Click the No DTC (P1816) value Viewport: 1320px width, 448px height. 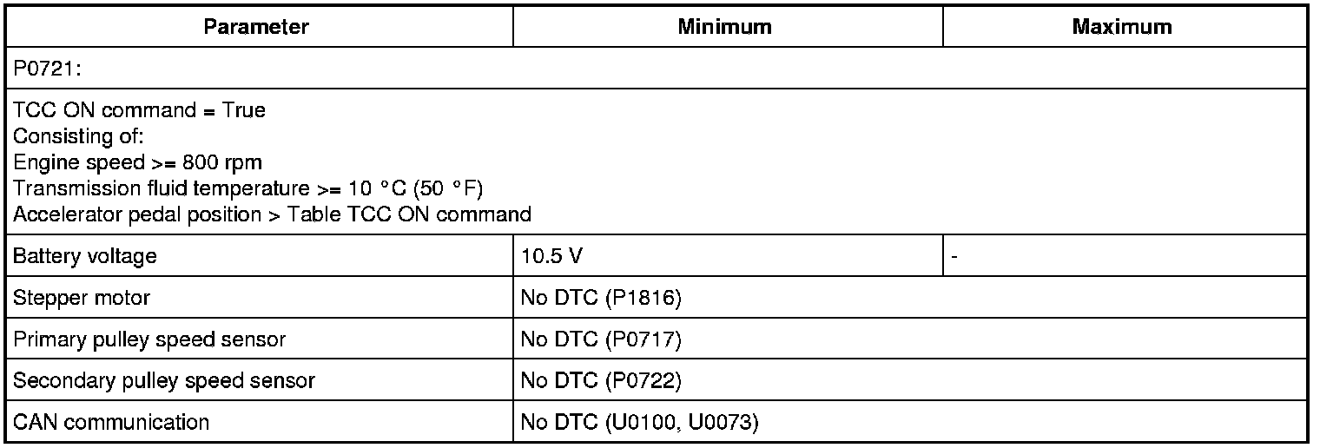click(x=601, y=298)
